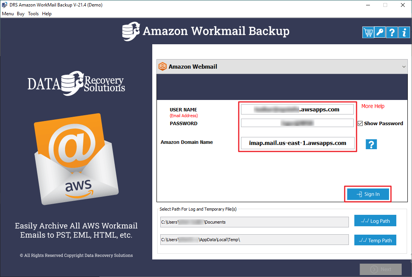Click the DRS icon in the title bar
412x277 pixels.
click(x=5, y=5)
